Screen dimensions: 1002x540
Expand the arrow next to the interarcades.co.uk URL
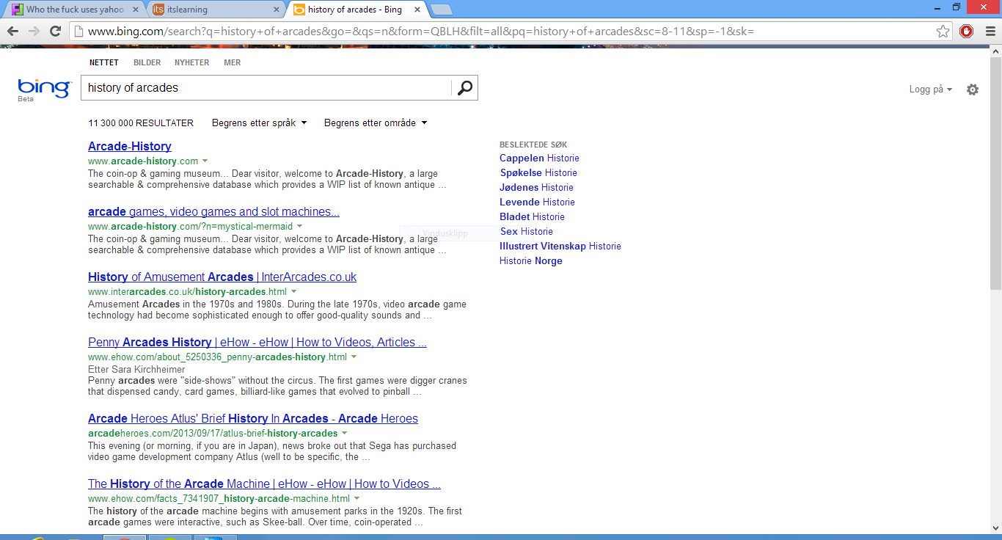(293, 291)
